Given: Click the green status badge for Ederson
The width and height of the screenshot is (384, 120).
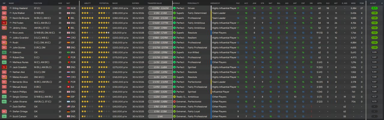Looking at the screenshot, I should pyautogui.click(x=4, y=52).
